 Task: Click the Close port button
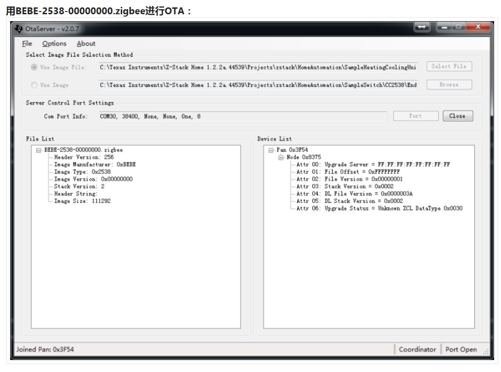pos(458,116)
